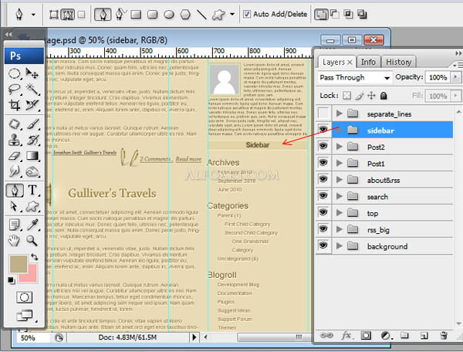This screenshot has height=352, width=463.
Task: Select the Notes tool
Action: tap(15, 225)
